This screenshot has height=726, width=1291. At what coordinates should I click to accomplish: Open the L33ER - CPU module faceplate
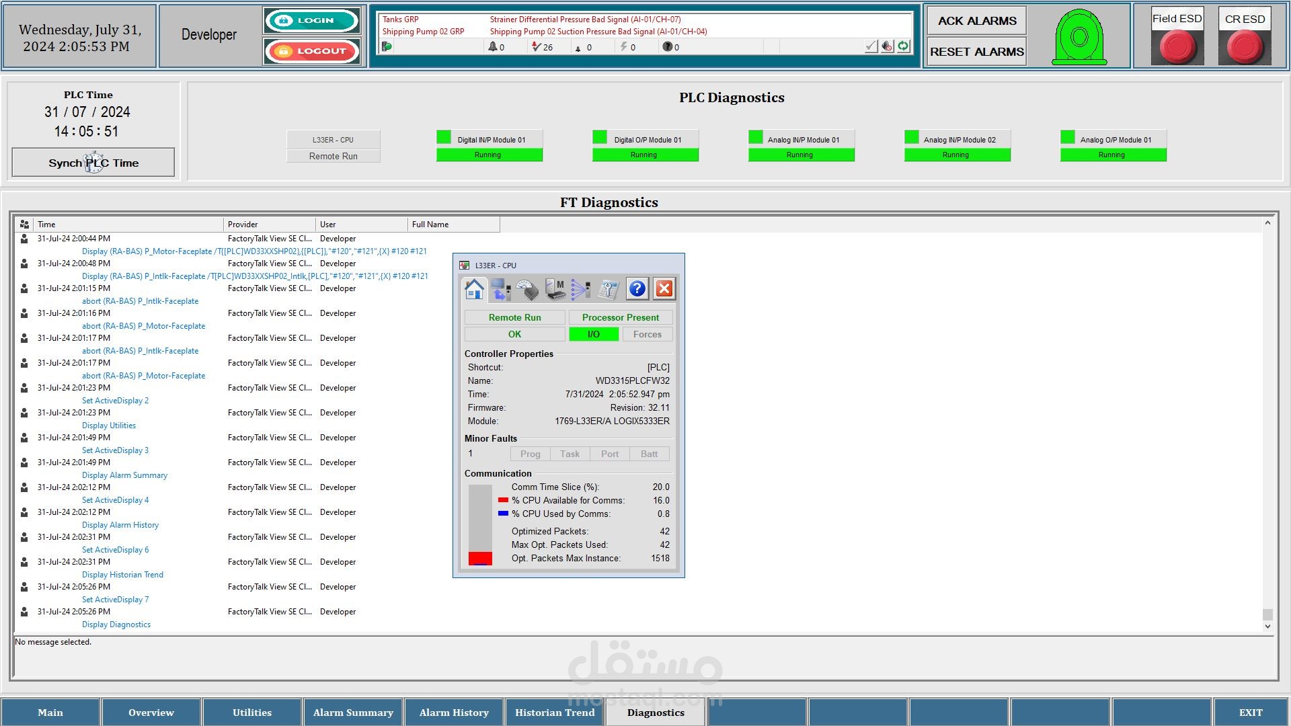point(333,140)
